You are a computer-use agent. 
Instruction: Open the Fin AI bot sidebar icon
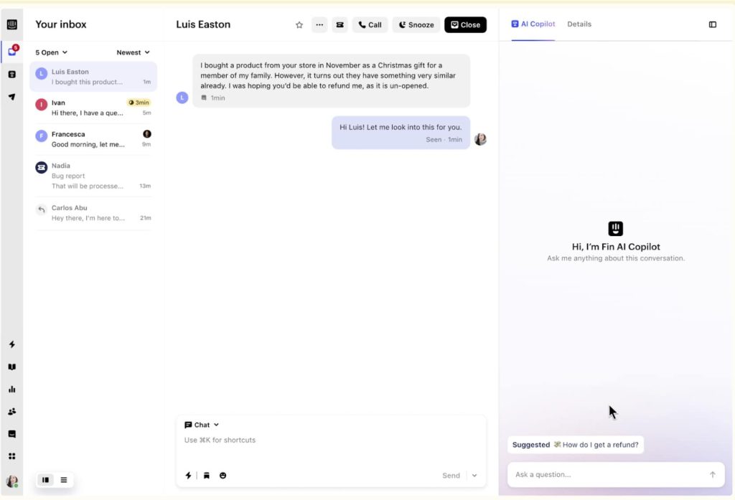click(x=12, y=75)
